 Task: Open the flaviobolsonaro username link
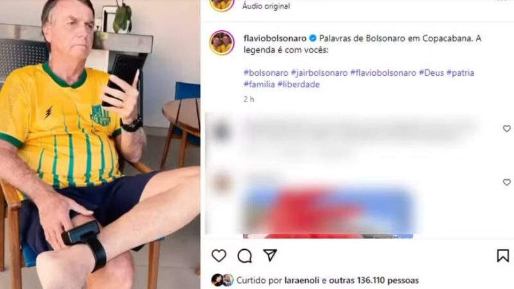click(x=275, y=39)
